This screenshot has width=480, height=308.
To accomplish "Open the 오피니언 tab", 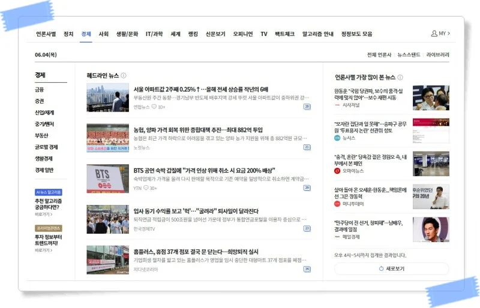I will point(243,34).
